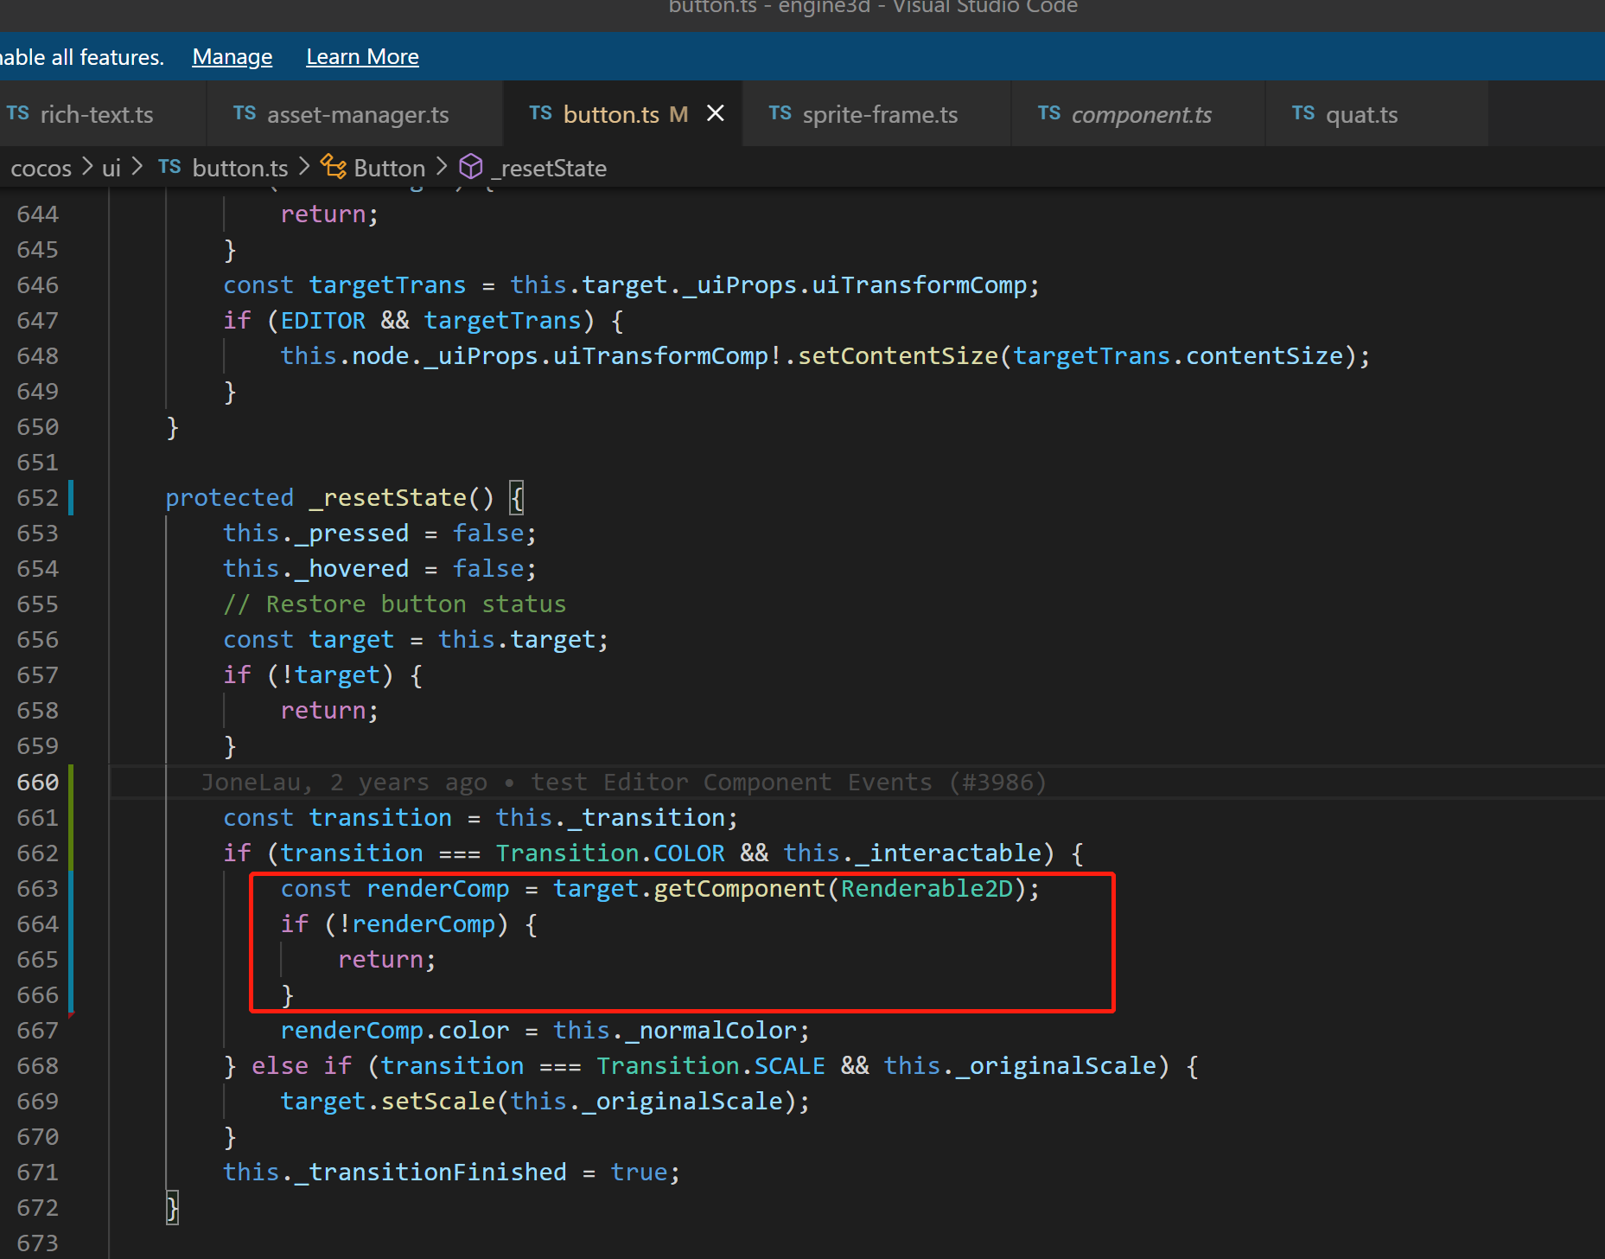The width and height of the screenshot is (1605, 1259).
Task: Click the TS icon on component.ts tab
Action: tap(1049, 113)
